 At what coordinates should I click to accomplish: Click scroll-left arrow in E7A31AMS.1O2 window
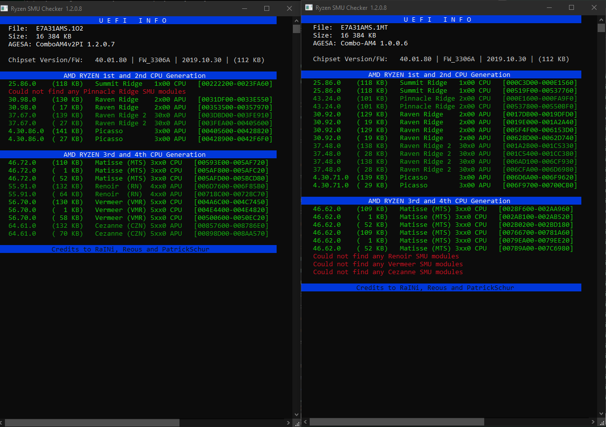(x=2, y=423)
